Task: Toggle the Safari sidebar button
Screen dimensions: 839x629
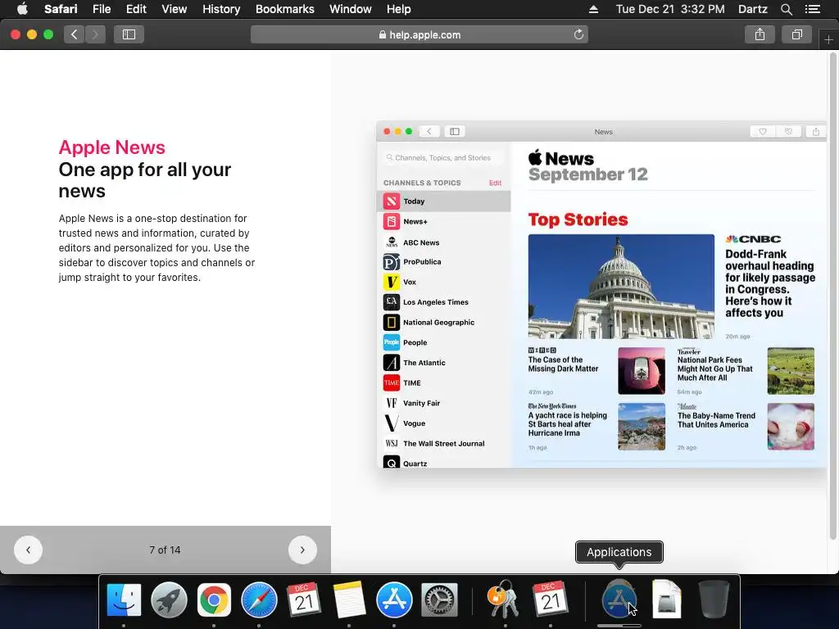Action: coord(129,34)
